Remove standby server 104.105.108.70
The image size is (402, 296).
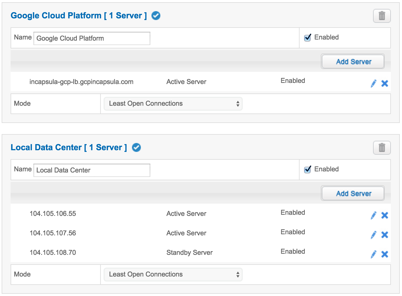pos(385,254)
